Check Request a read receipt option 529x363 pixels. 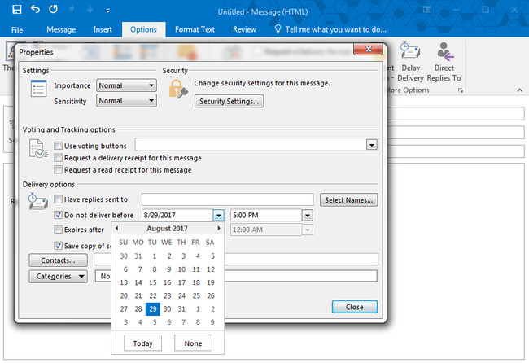58,169
